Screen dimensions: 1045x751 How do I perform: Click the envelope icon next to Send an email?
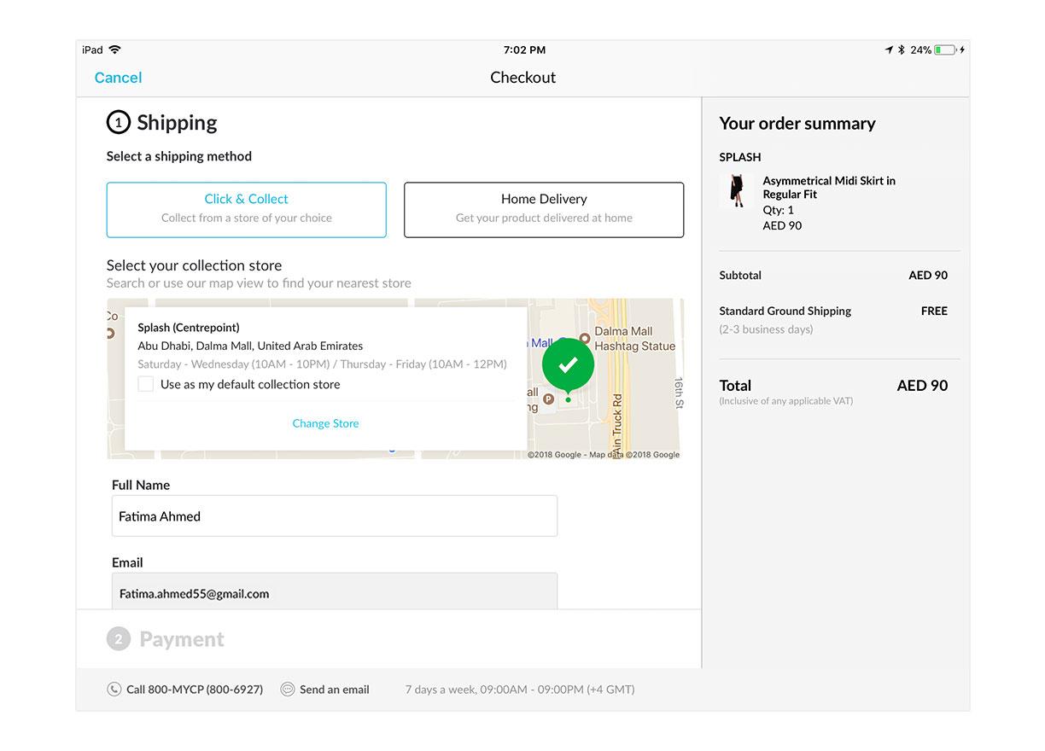(x=288, y=689)
